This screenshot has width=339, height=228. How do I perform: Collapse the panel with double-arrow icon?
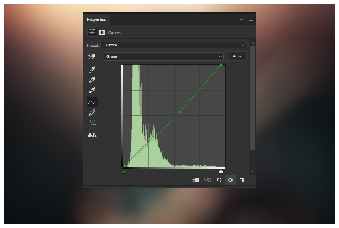pyautogui.click(x=241, y=20)
